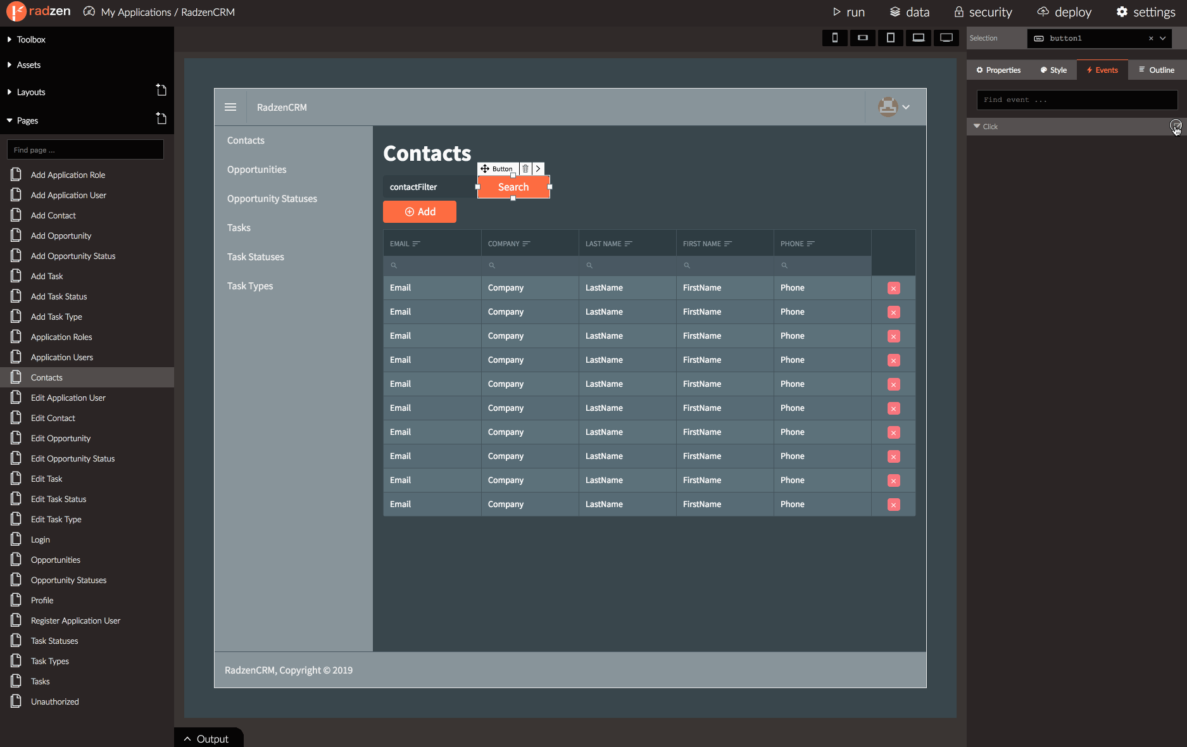The width and height of the screenshot is (1187, 747).
Task: Select the tablet portrait device preview icon
Action: 891,38
